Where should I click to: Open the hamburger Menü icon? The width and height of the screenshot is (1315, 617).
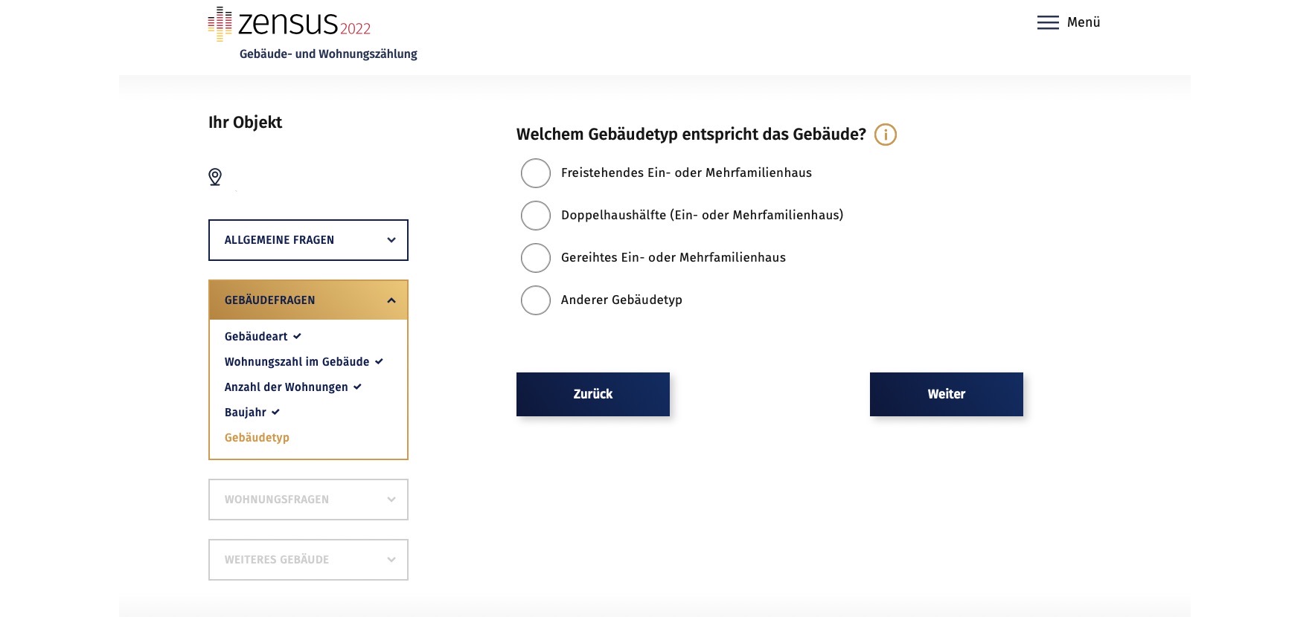click(x=1048, y=23)
